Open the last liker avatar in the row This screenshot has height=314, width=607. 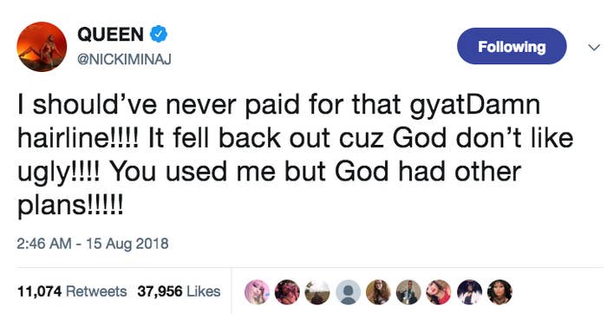point(499,292)
